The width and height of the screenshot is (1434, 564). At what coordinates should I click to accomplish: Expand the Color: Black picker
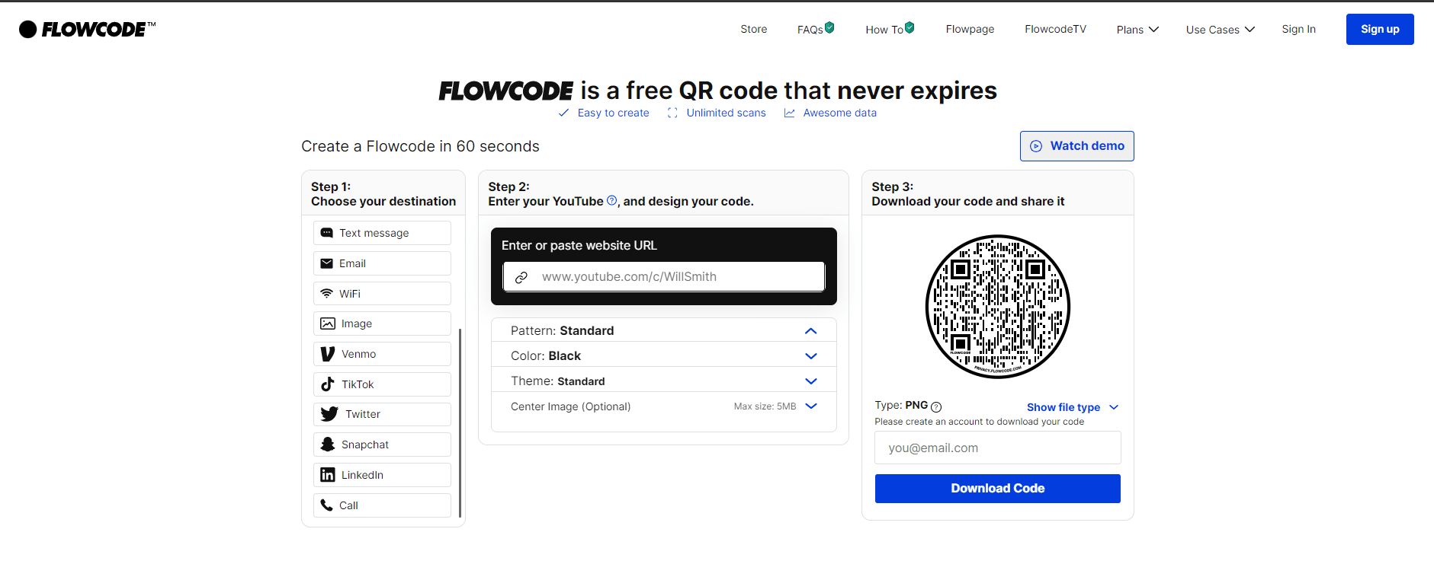810,355
